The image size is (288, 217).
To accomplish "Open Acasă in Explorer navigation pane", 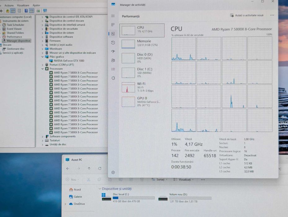I will tap(75, 189).
